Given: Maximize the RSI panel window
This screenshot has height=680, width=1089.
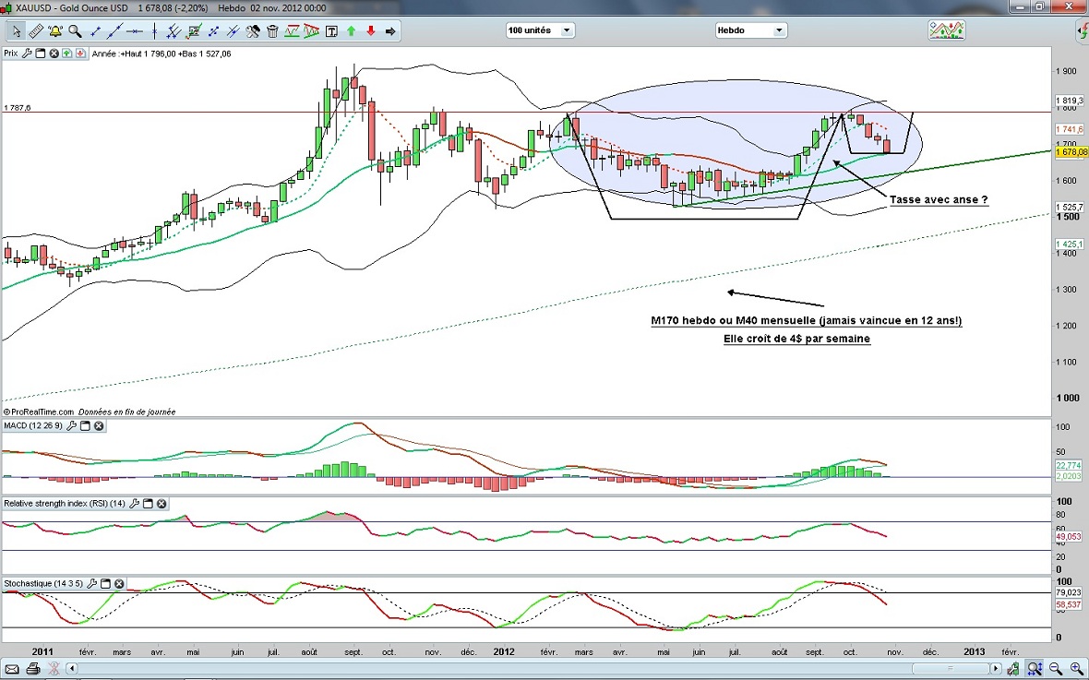Looking at the screenshot, I should click(x=148, y=504).
